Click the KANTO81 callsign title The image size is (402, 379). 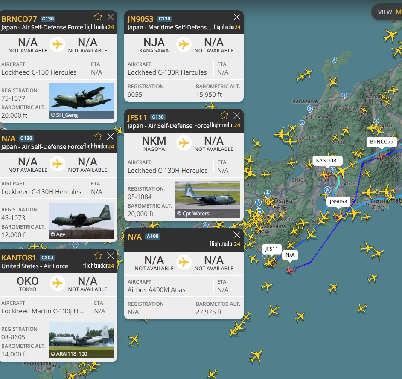[x=18, y=257]
